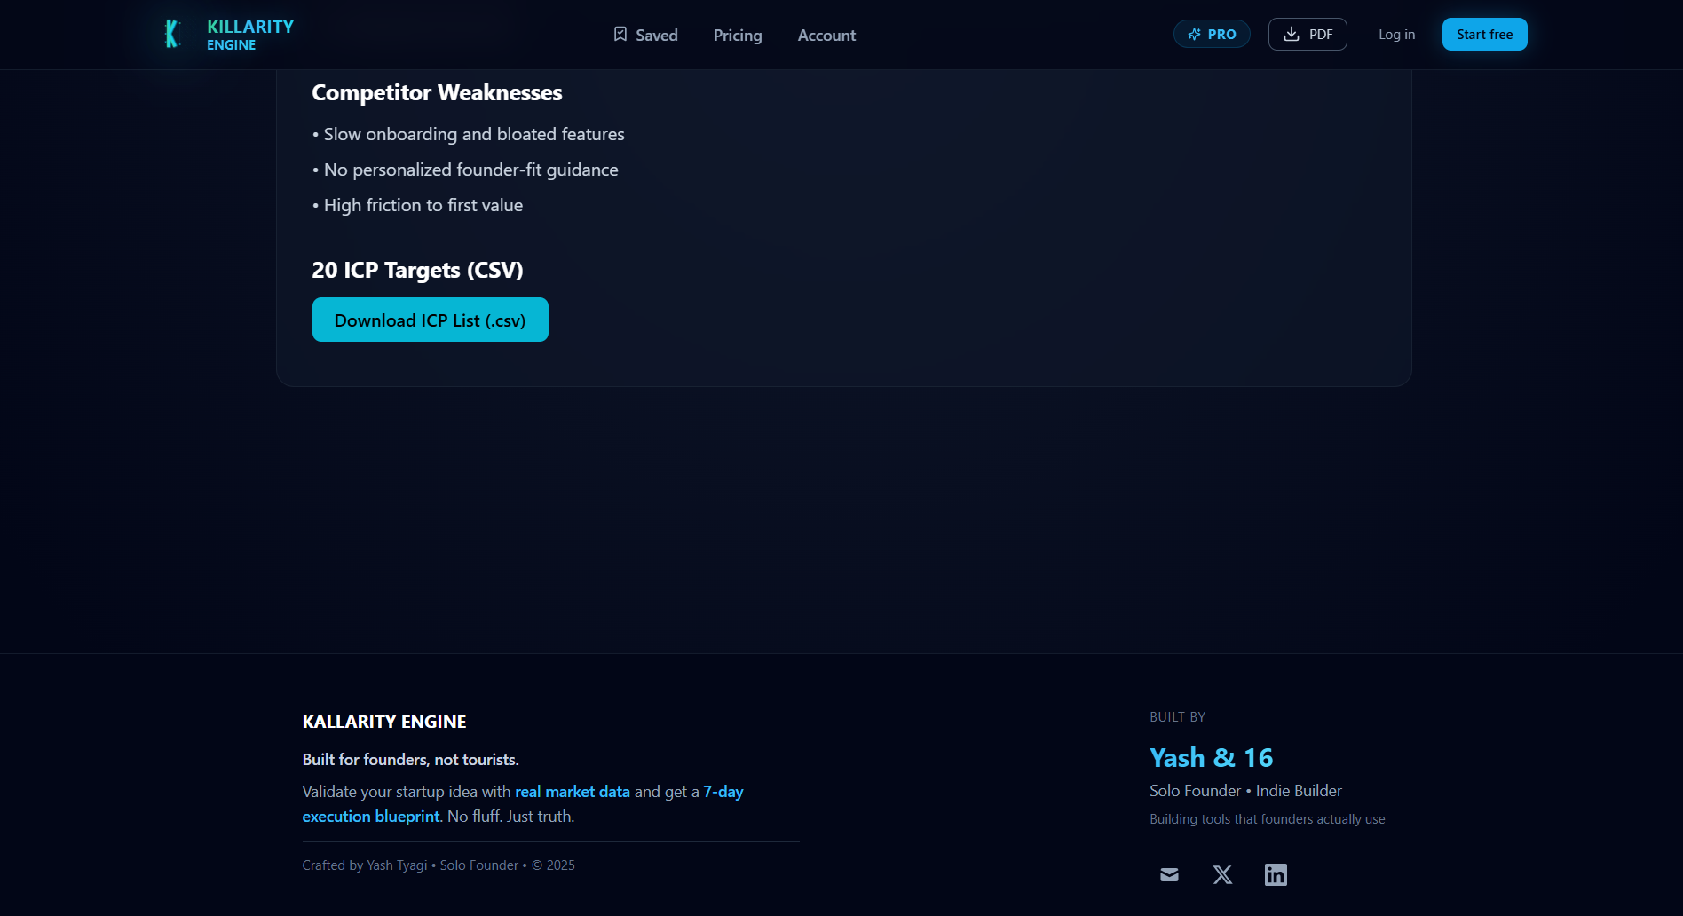Click '20 ICP Targets (CSV)' heading
Image resolution: width=1683 pixels, height=916 pixels.
pos(417,270)
